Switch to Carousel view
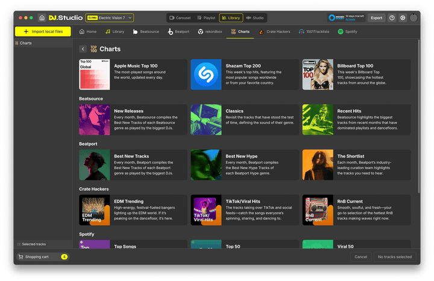The image size is (434, 281). [179, 18]
